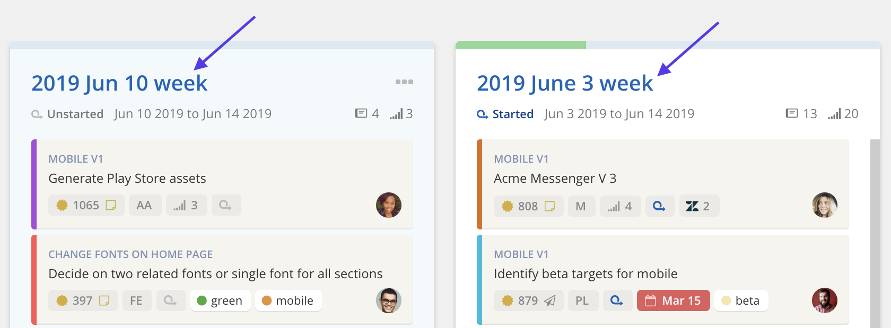Open the Acme Messenger V 3 story
Viewport: 891px width, 328px height.
(555, 179)
